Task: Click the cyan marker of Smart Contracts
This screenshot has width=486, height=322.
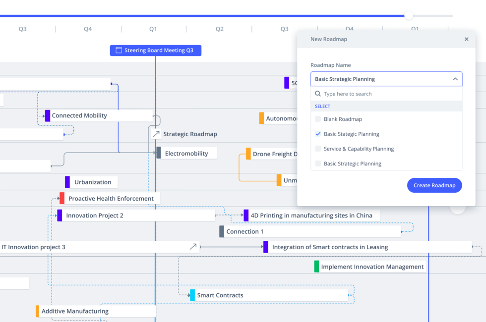Action: pyautogui.click(x=192, y=295)
